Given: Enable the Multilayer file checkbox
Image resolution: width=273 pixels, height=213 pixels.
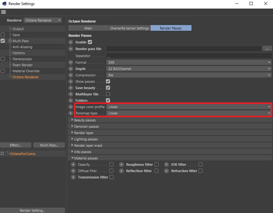Looking at the screenshot, I should click(108, 94).
